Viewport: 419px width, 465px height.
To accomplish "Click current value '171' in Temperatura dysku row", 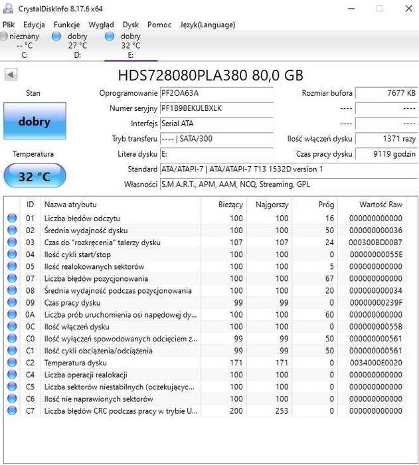I will pos(236,363).
